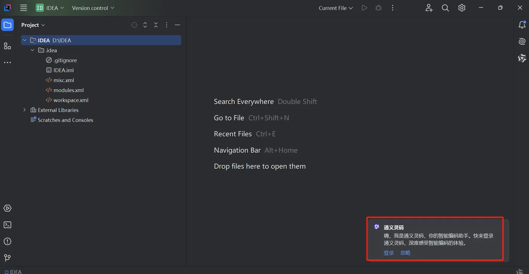Click the 通义灵码 notification title
Image resolution: width=529 pixels, height=274 pixels.
tap(394, 228)
